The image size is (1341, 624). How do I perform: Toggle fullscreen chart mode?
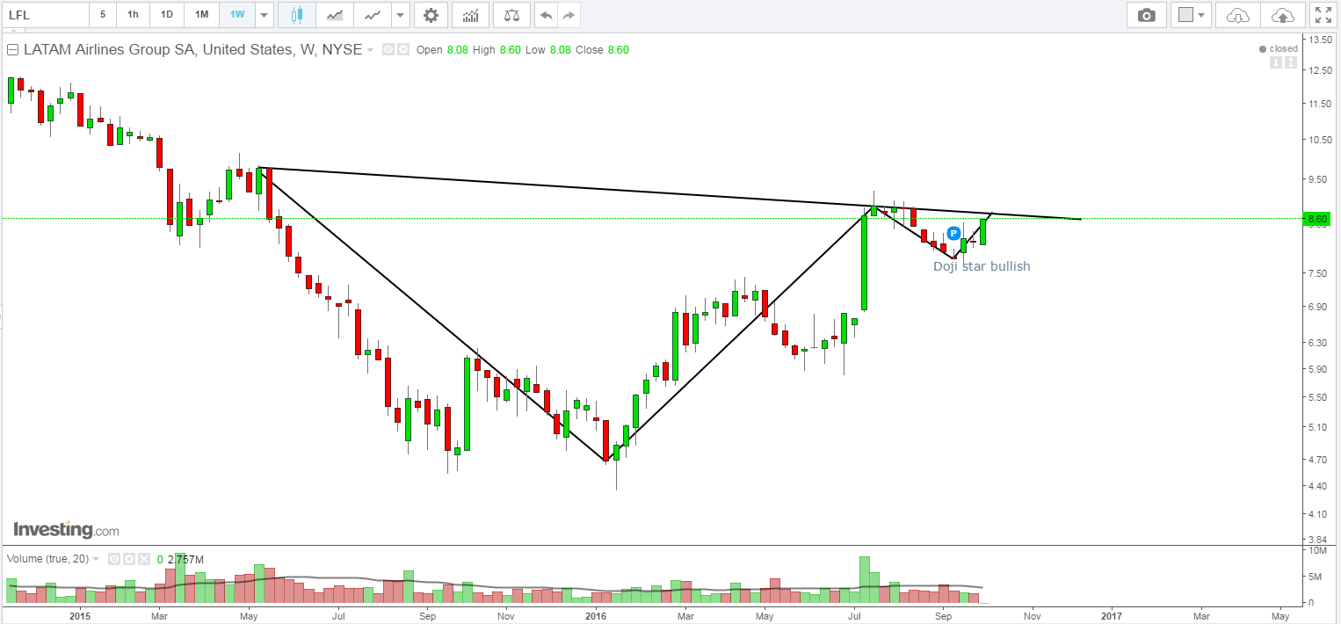1323,15
